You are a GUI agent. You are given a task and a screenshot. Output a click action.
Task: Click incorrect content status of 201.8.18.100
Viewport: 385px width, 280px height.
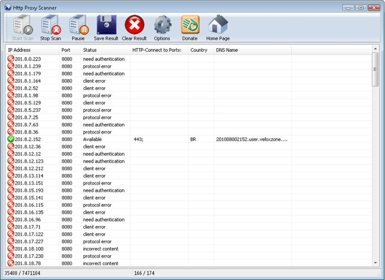(x=101, y=249)
